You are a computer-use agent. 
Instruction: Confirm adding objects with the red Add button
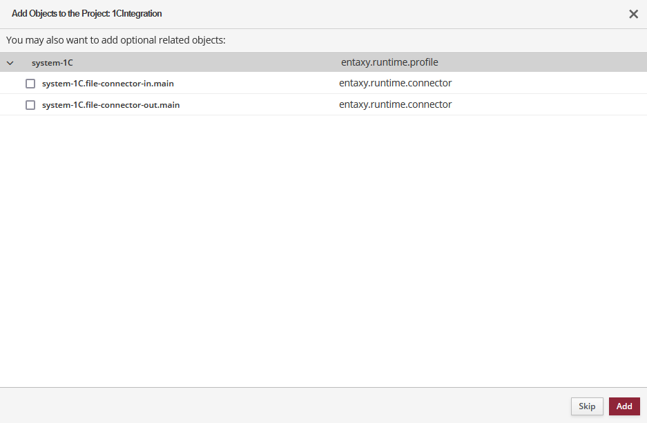click(x=624, y=406)
